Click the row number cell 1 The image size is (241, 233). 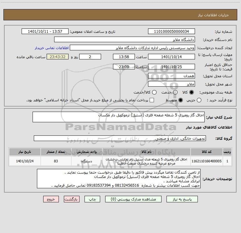[227, 161]
